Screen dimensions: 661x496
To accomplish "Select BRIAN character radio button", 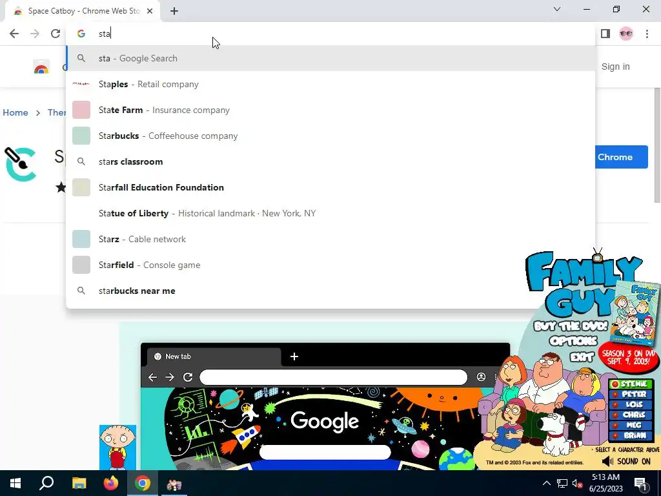I will 615,436.
